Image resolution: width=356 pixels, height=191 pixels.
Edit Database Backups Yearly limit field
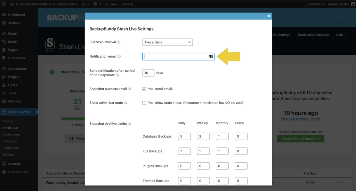(x=241, y=137)
